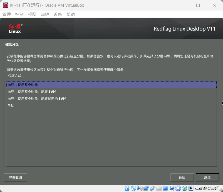The height and width of the screenshot is (192, 223).
Task: Click the Right Ctrl host key indicator
Action: click(205, 188)
